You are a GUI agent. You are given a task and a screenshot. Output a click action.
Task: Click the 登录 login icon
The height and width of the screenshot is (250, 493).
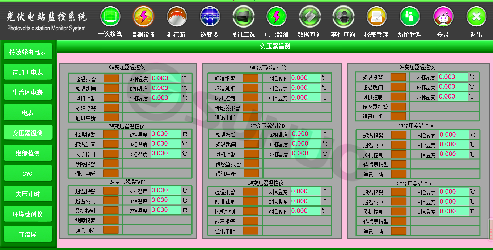pos(443,17)
